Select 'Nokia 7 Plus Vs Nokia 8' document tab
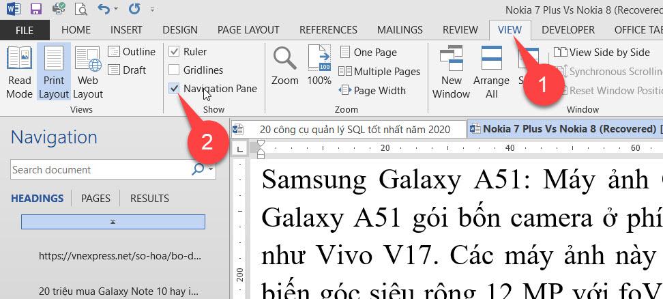Screen dimensions: 663x299 [565, 128]
